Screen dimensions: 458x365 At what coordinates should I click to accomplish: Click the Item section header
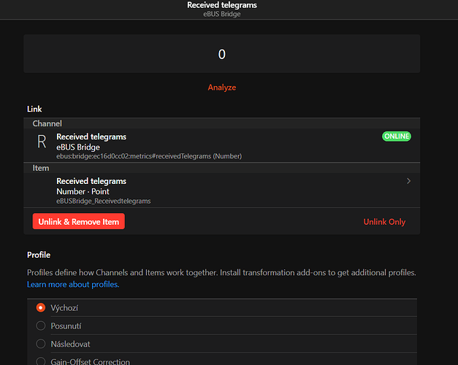coord(41,168)
